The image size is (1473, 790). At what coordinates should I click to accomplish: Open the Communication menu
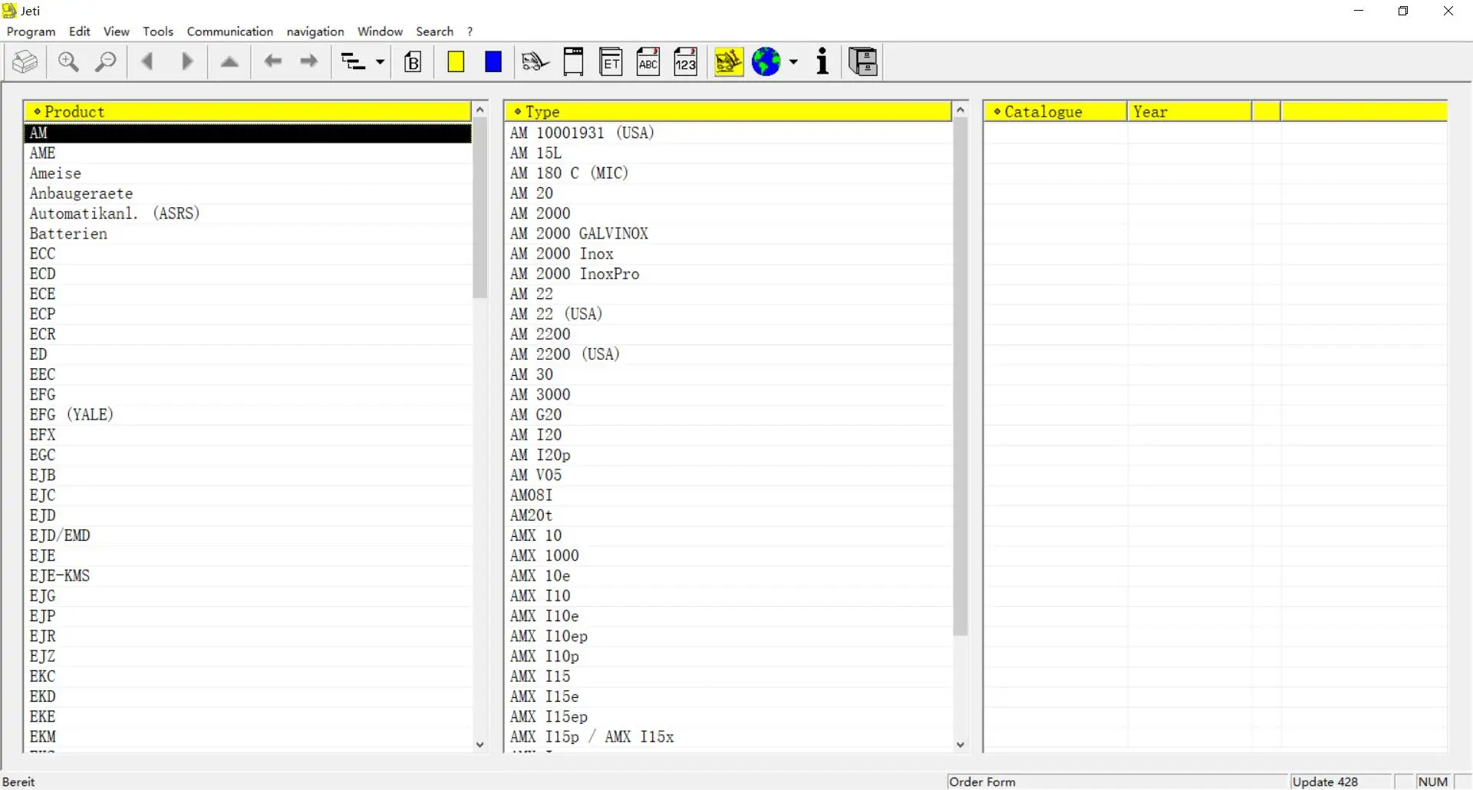[x=230, y=31]
